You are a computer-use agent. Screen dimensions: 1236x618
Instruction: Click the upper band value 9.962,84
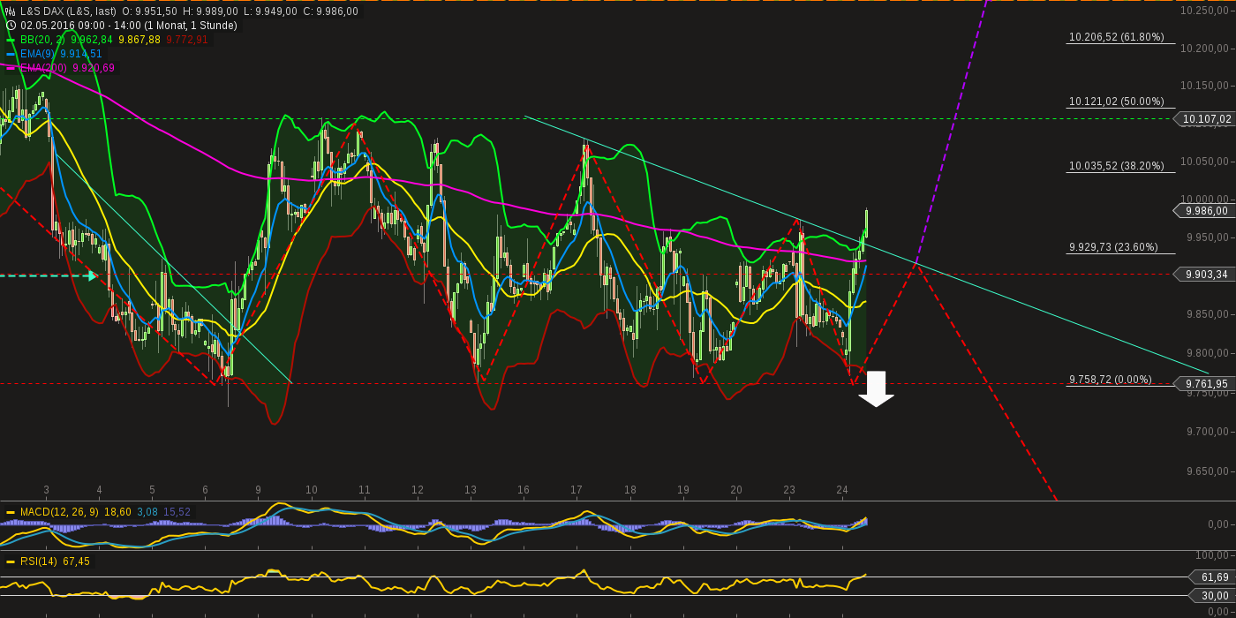92,40
